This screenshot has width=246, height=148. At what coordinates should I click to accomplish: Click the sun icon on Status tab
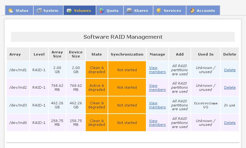click(x=11, y=11)
